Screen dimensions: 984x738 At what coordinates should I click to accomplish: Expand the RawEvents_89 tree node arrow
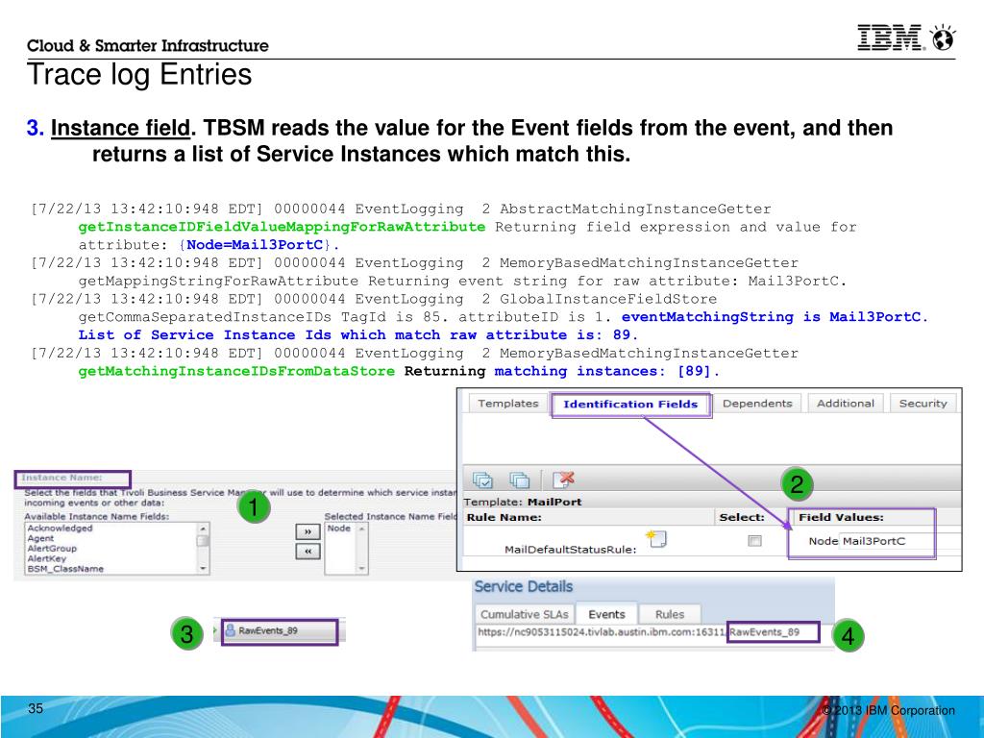point(215,630)
